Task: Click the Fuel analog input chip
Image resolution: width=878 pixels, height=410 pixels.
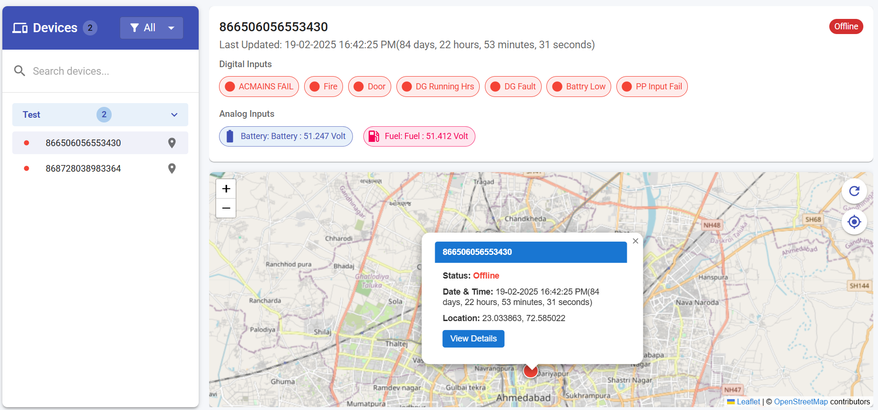Action: click(x=419, y=136)
